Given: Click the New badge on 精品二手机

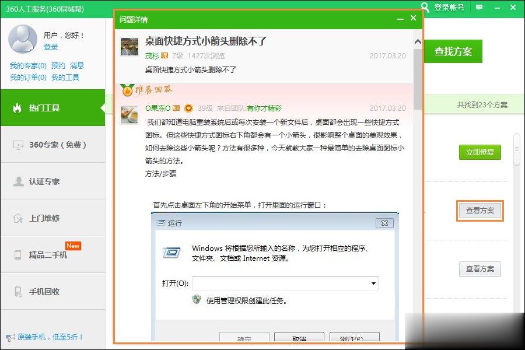Looking at the screenshot, I should click(73, 246).
